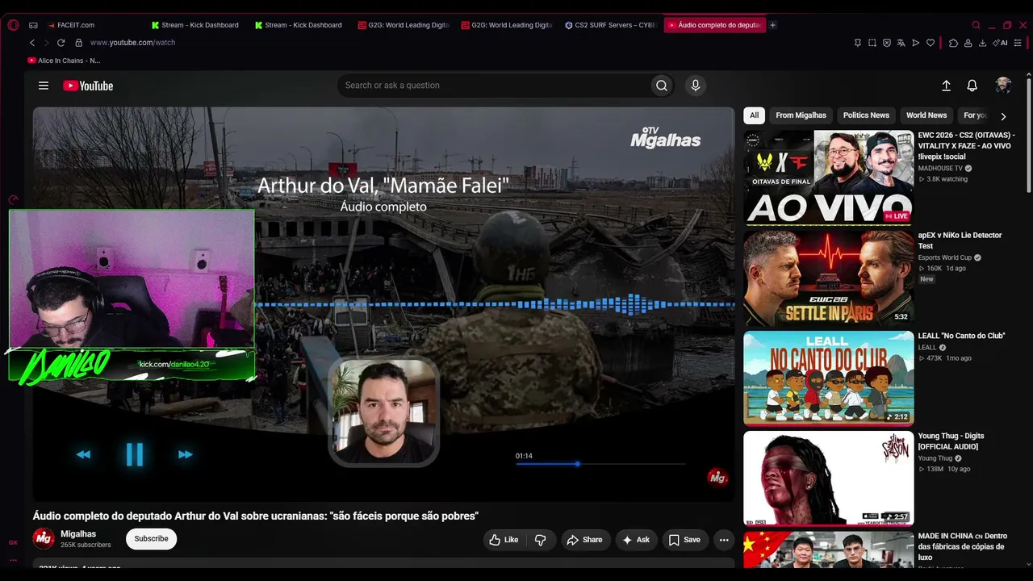The image size is (1033, 581).
Task: Go to YouTube home via logo
Action: tap(88, 86)
